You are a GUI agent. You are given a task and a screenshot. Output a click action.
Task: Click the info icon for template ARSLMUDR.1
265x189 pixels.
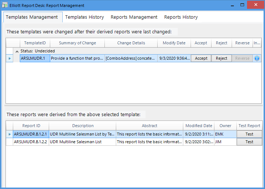257,58
